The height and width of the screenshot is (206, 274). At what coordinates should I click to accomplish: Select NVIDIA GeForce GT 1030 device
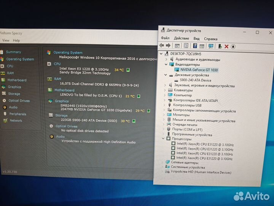coord(199,70)
